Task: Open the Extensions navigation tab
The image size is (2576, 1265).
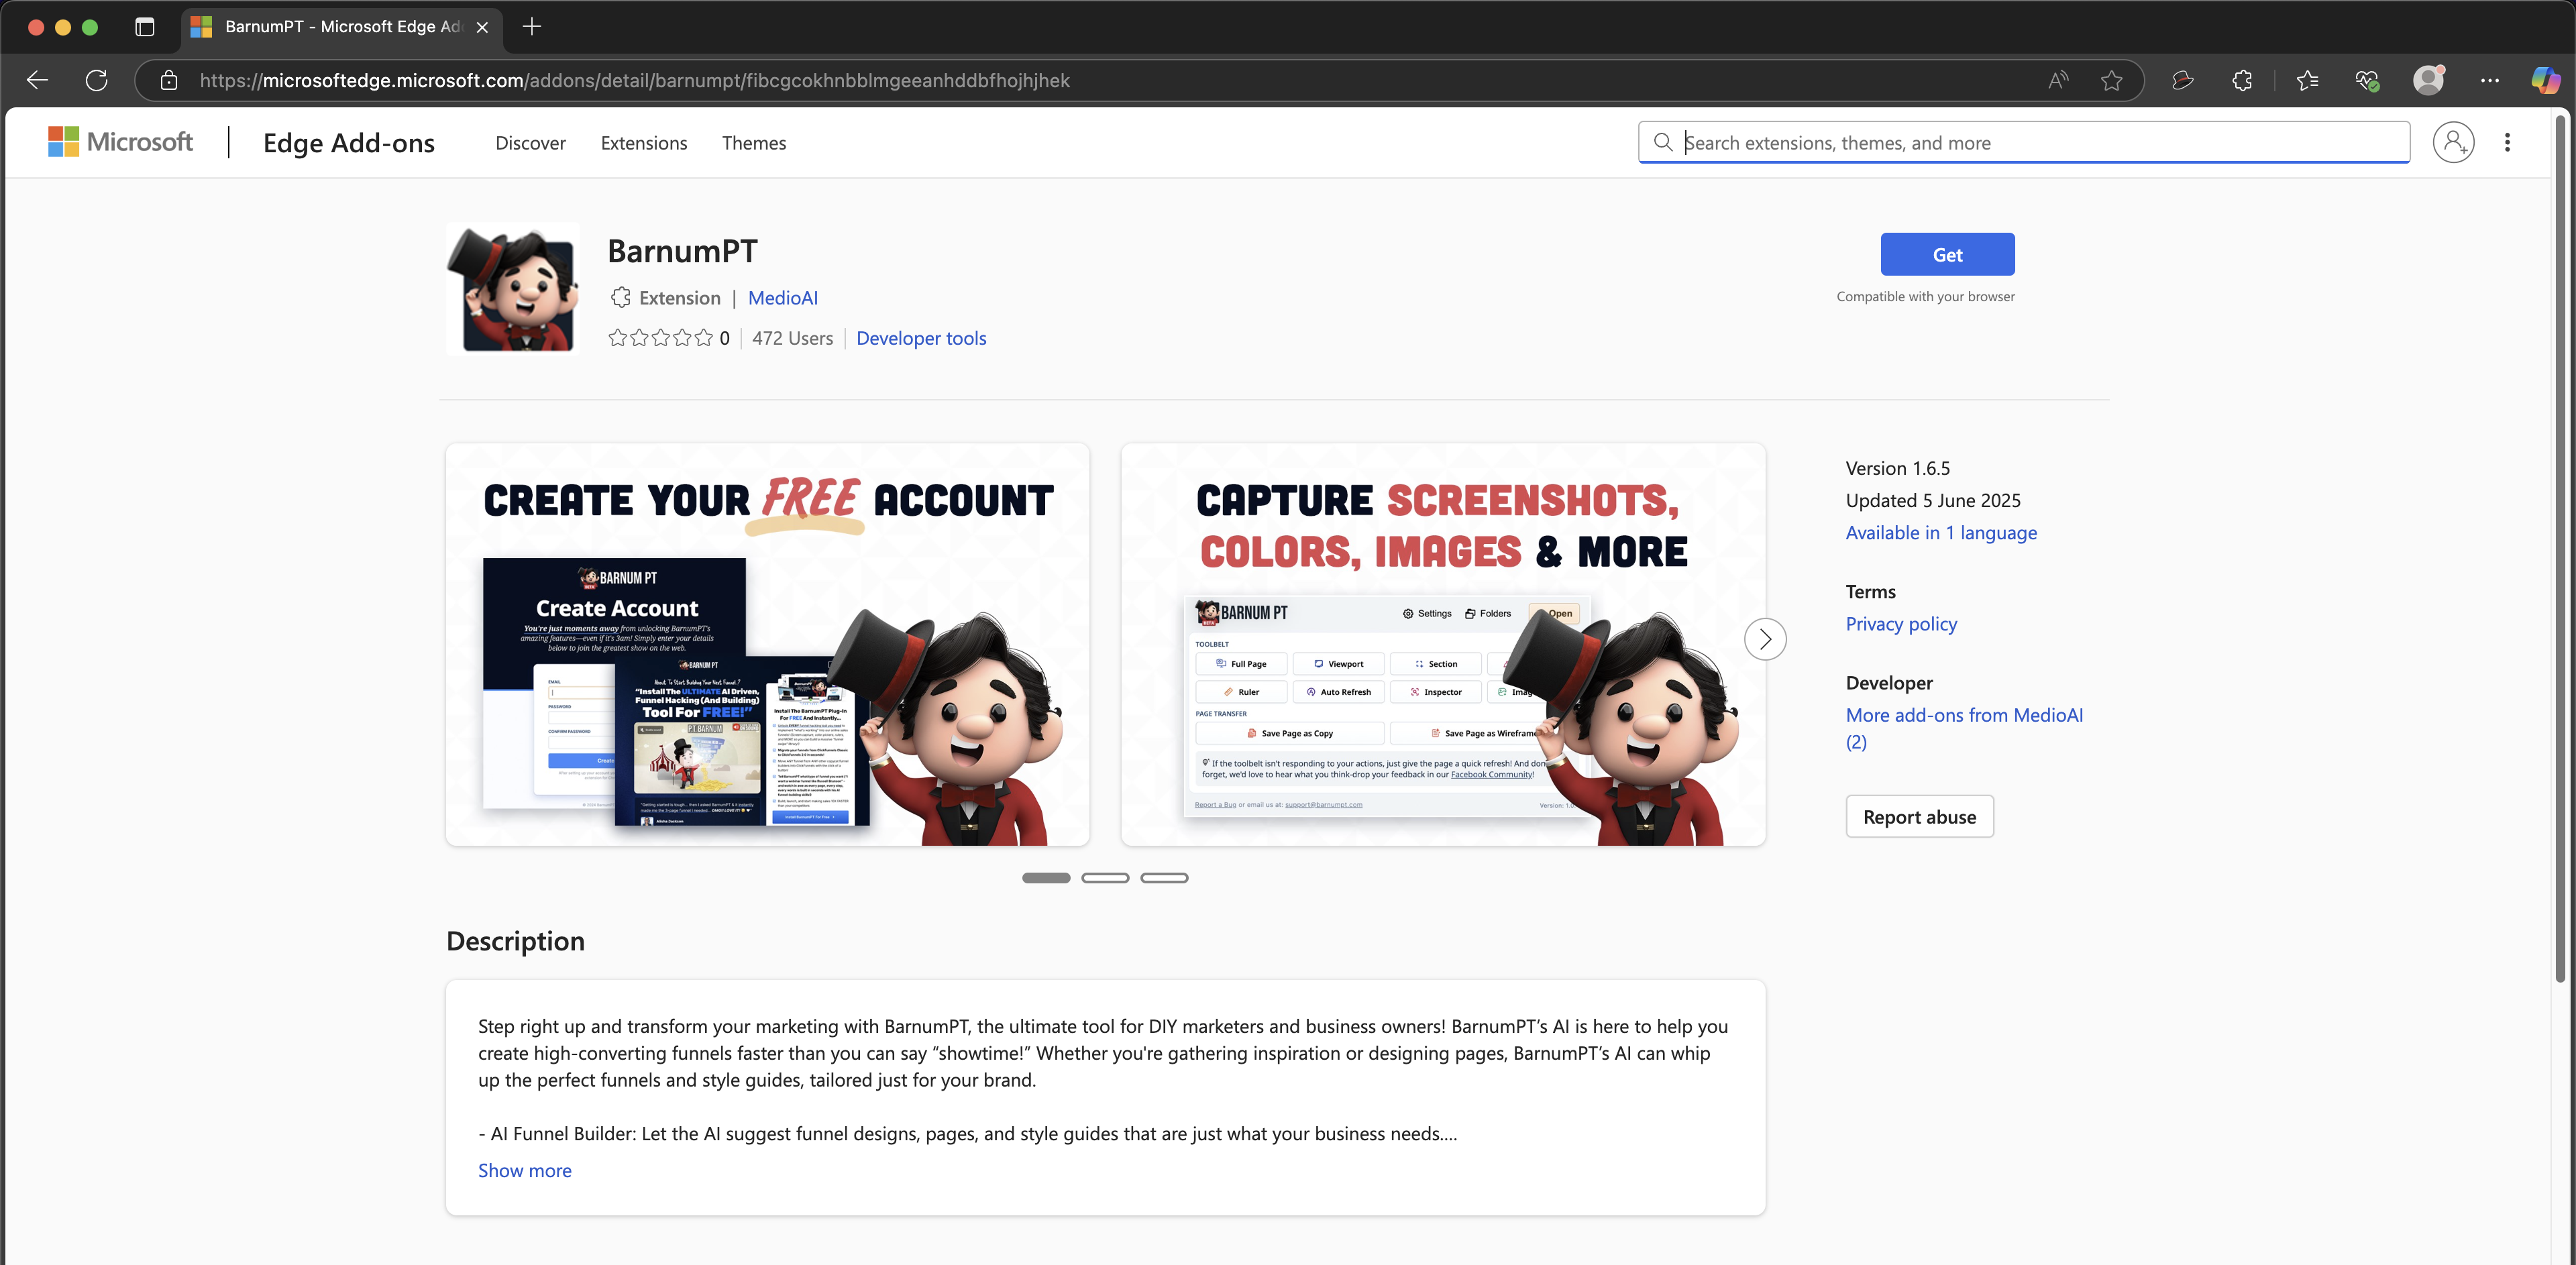Action: tap(643, 143)
